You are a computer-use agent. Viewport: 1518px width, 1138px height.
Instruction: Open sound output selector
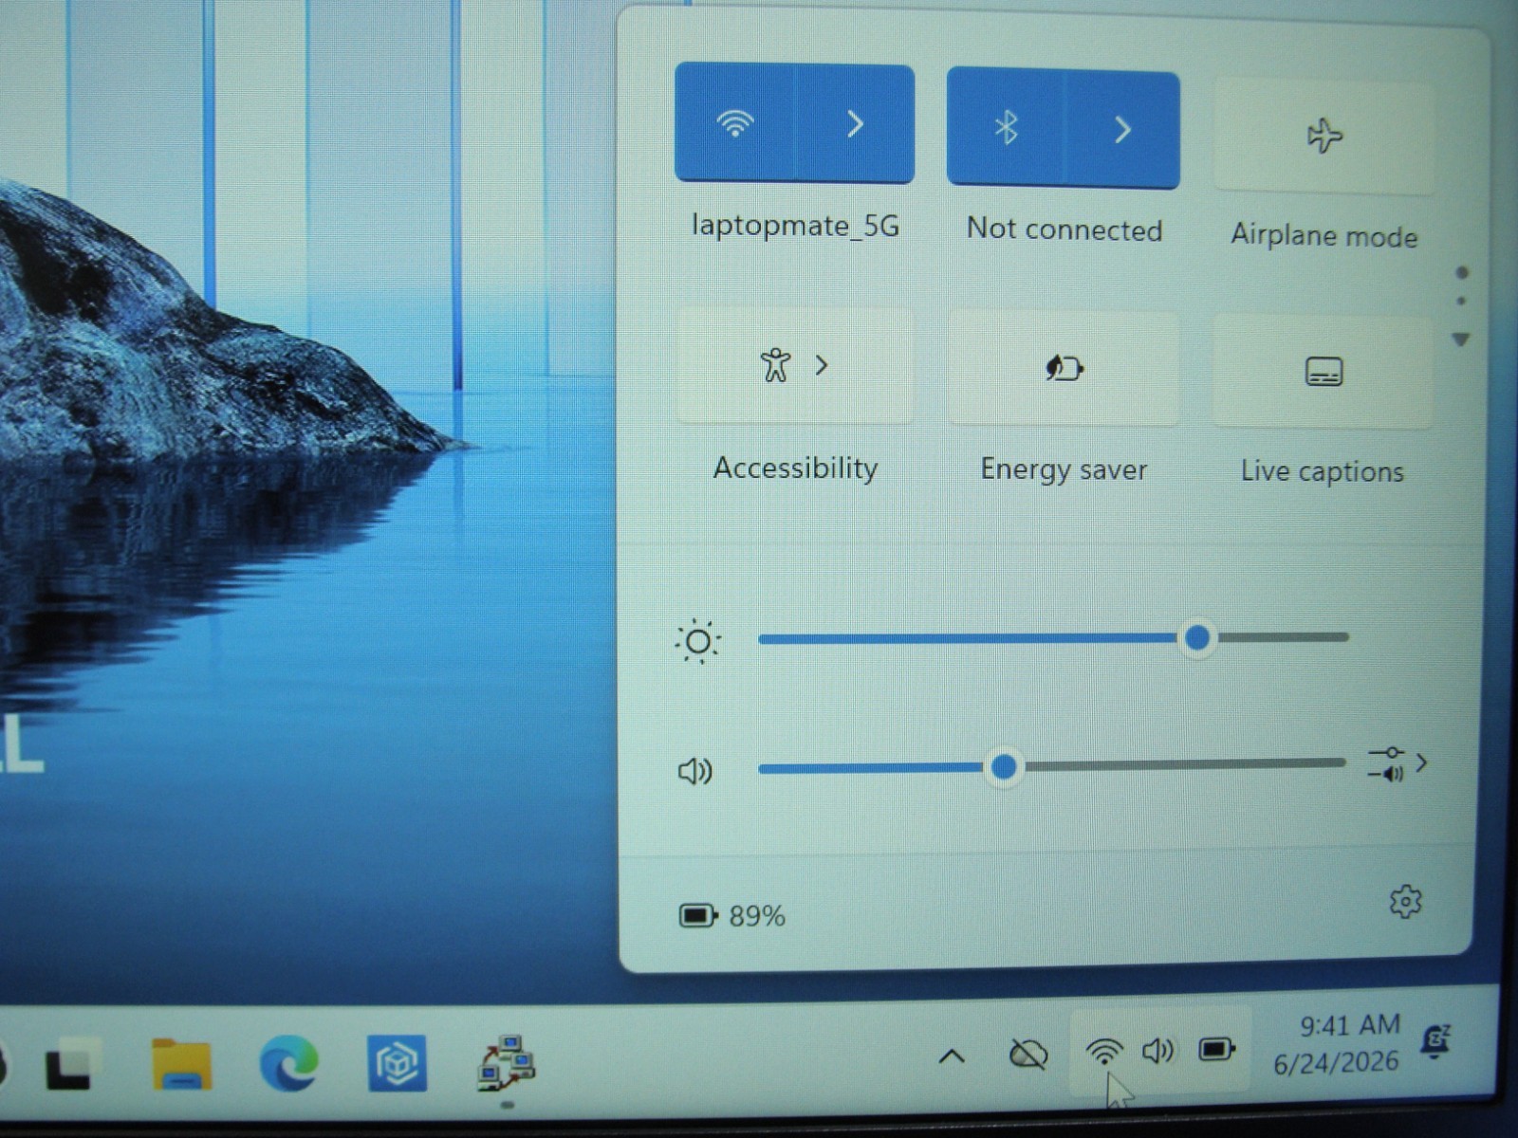click(1398, 763)
